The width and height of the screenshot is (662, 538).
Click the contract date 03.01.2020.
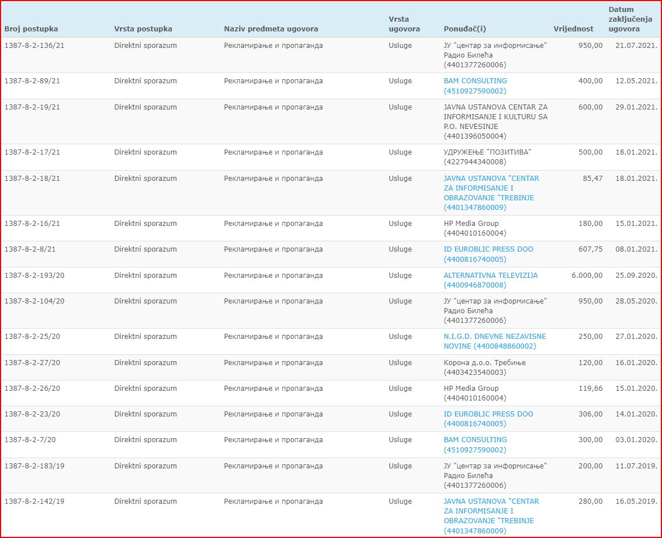636,440
